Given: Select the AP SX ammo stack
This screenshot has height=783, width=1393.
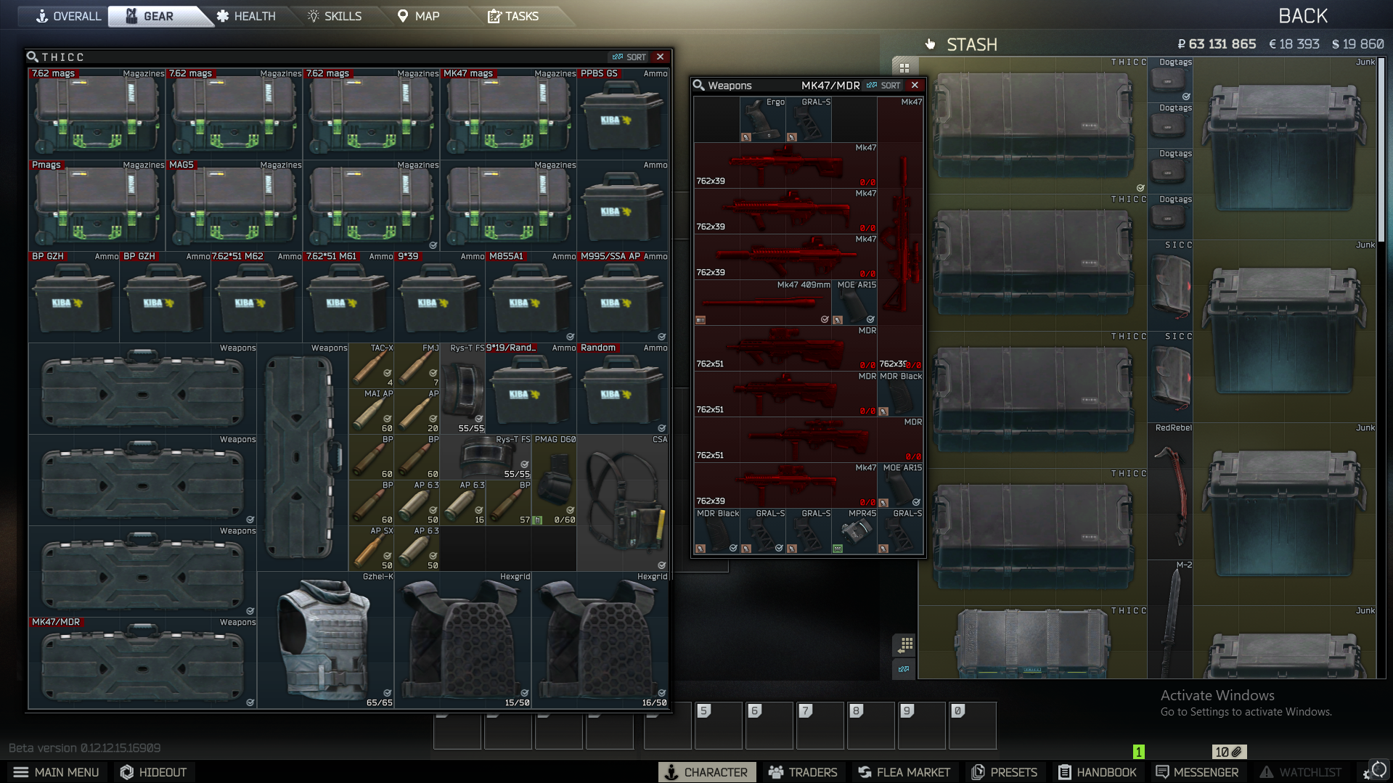Looking at the screenshot, I should click(372, 549).
